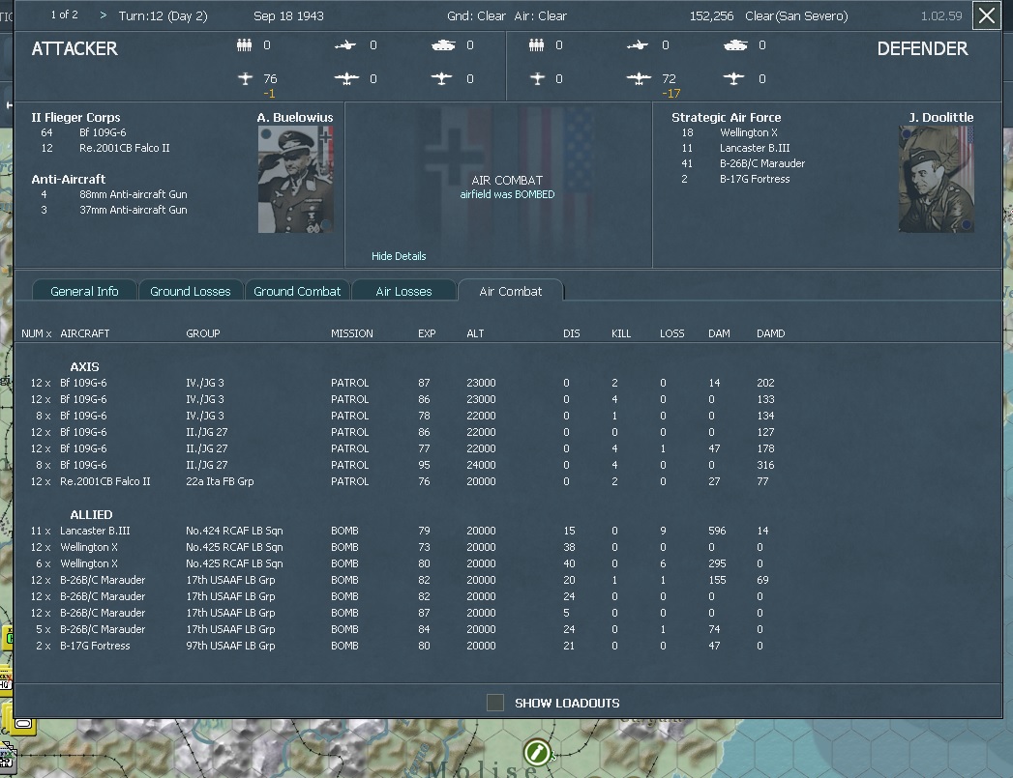Click the defender bomber icon showing 72
The height and width of the screenshot is (778, 1013).
coord(641,76)
